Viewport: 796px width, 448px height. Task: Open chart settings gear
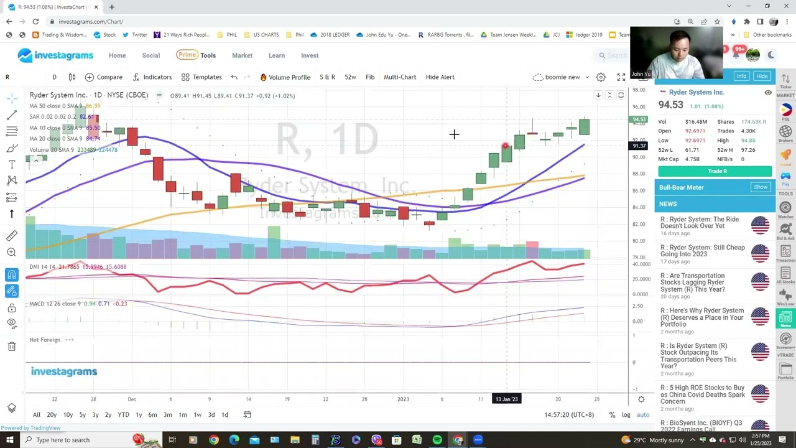(601, 77)
